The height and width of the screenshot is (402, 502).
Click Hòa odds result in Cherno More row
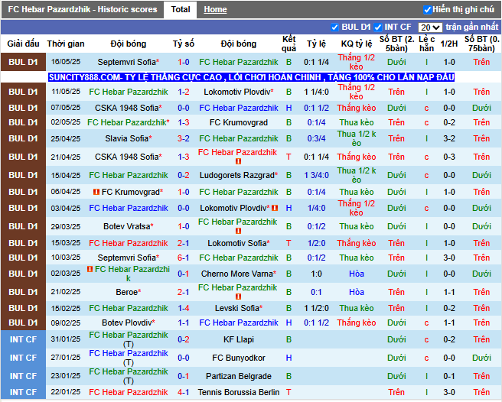357,274
